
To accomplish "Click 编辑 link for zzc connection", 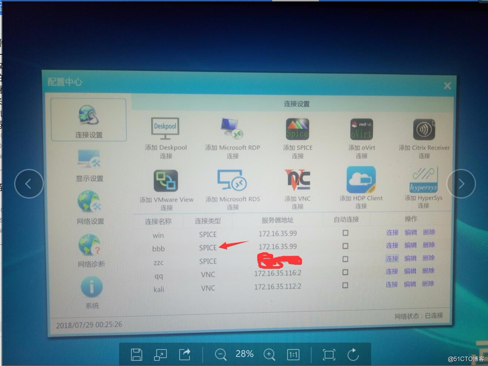I will click(x=410, y=258).
